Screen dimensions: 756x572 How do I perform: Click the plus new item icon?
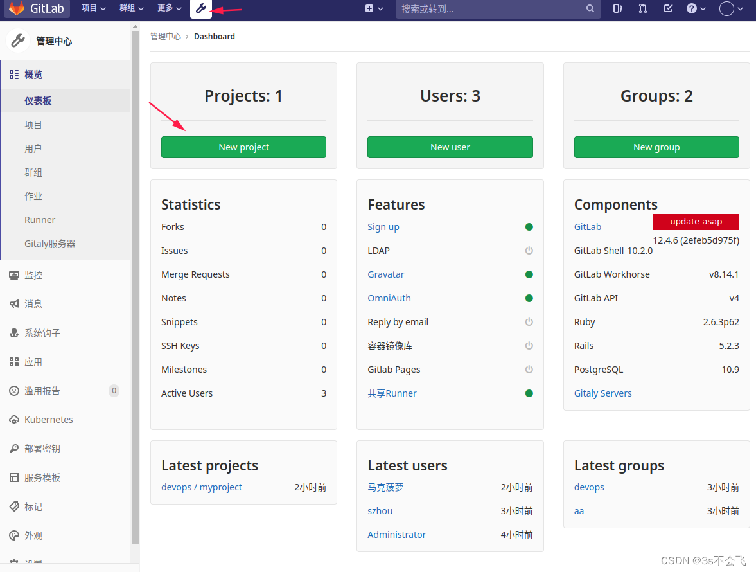coord(369,9)
